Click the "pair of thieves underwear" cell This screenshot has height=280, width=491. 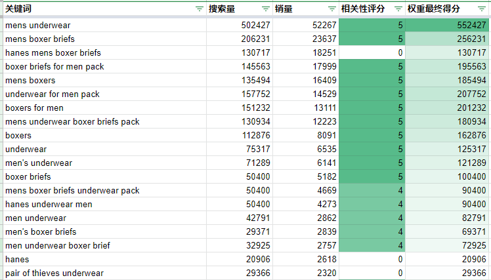[x=54, y=273]
